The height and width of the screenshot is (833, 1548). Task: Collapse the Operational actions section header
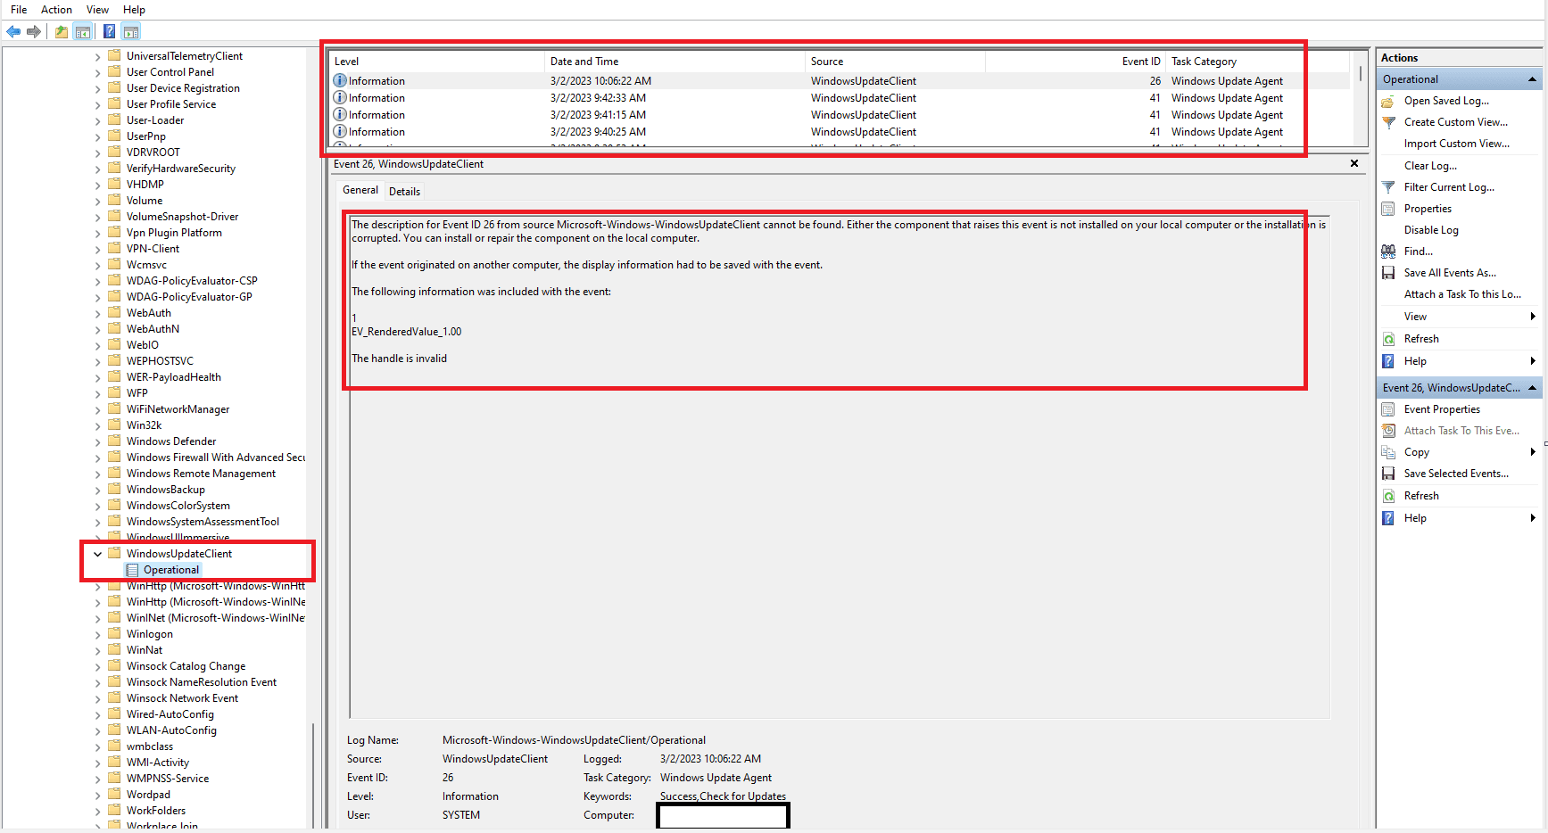[x=1532, y=79]
